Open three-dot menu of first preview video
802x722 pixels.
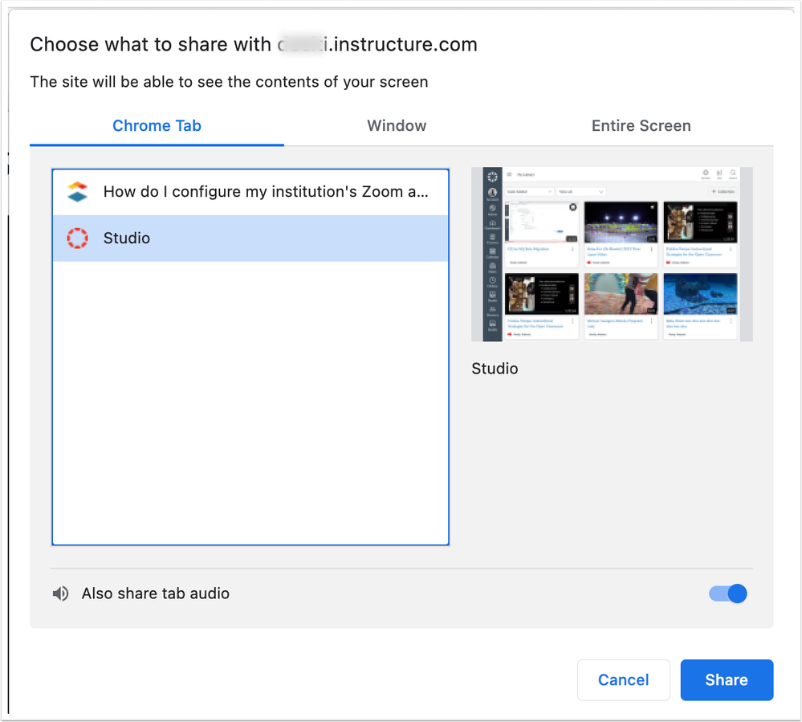(x=573, y=250)
